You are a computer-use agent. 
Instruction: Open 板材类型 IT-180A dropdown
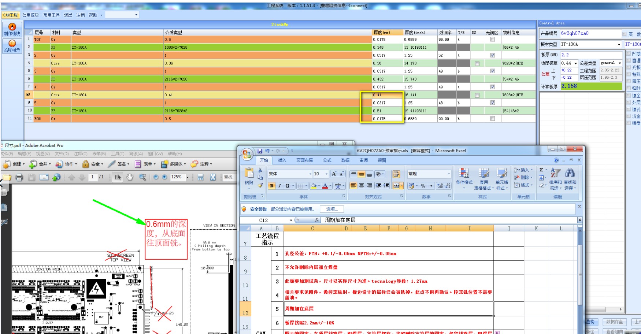(x=619, y=44)
